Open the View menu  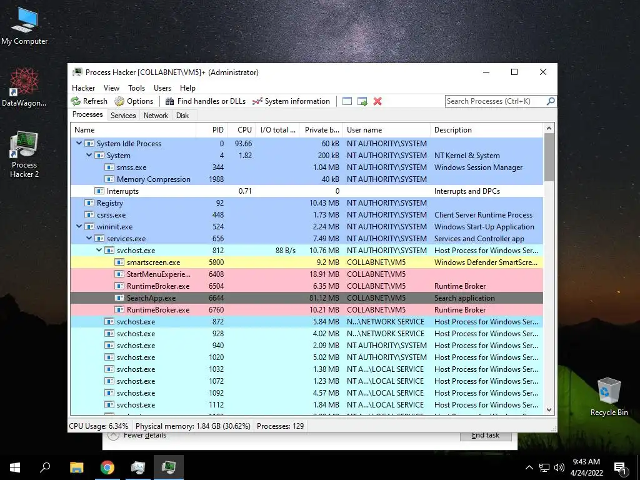coord(111,87)
